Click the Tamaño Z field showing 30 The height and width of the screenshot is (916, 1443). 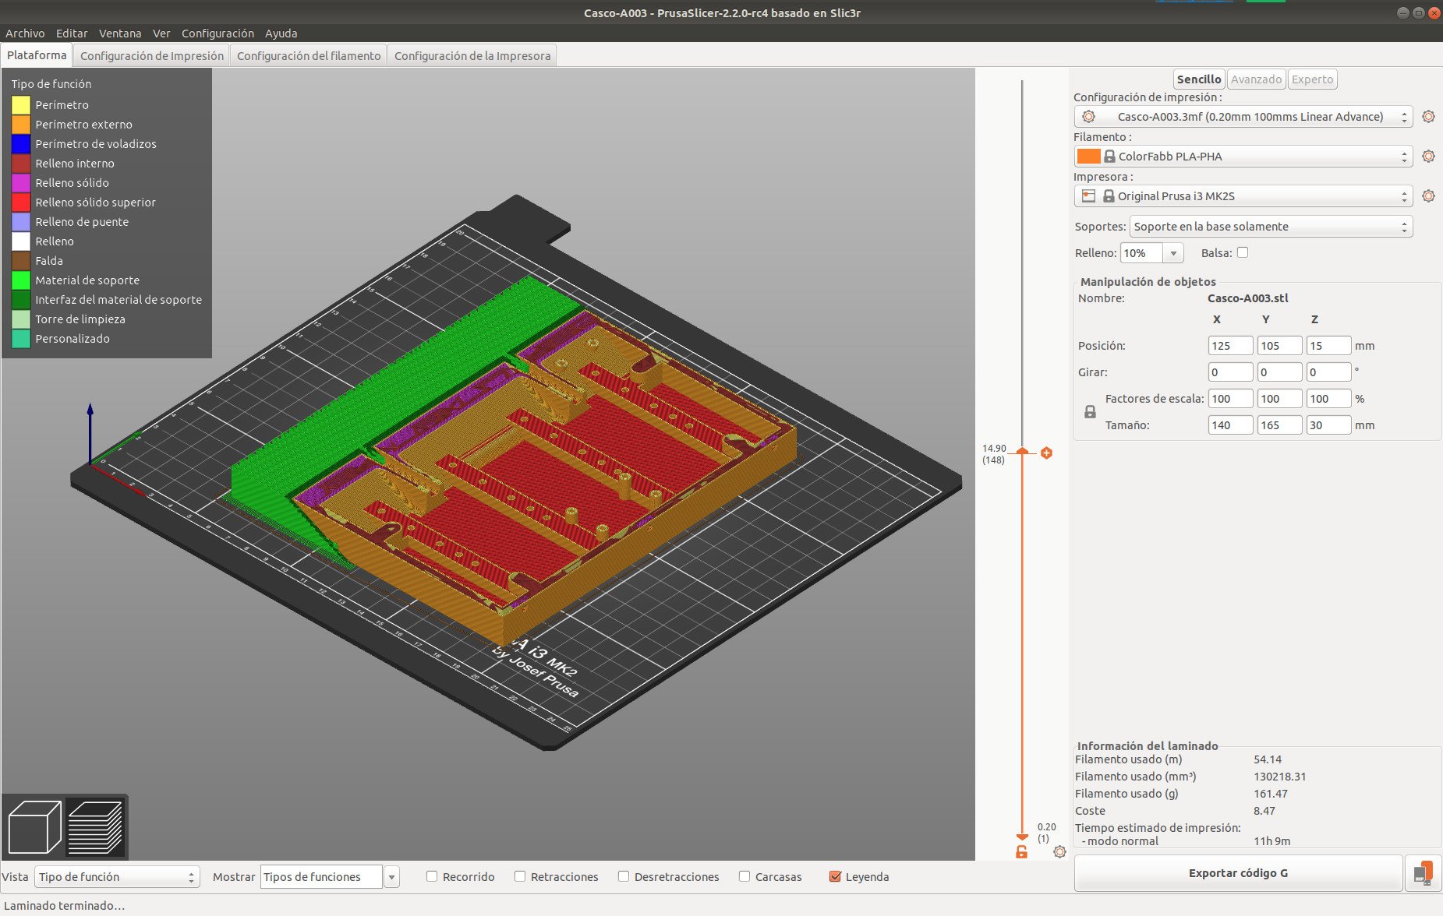pos(1328,425)
